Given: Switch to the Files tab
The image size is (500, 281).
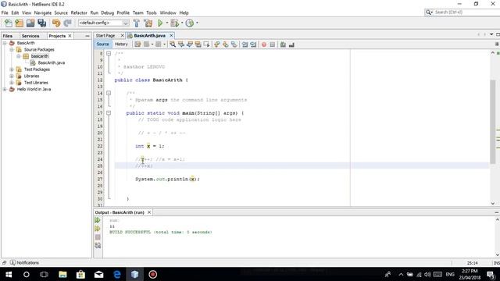Looking at the screenshot, I should (x=8, y=36).
